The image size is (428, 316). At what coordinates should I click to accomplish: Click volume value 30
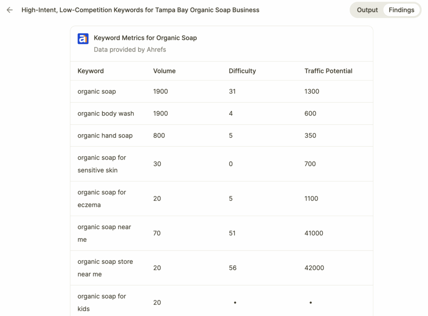coord(157,164)
